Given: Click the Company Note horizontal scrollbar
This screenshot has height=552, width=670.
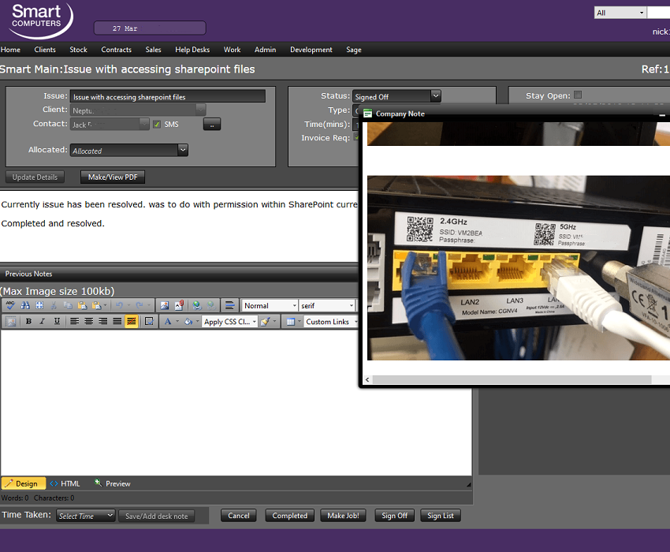Looking at the screenshot, I should click(512, 380).
